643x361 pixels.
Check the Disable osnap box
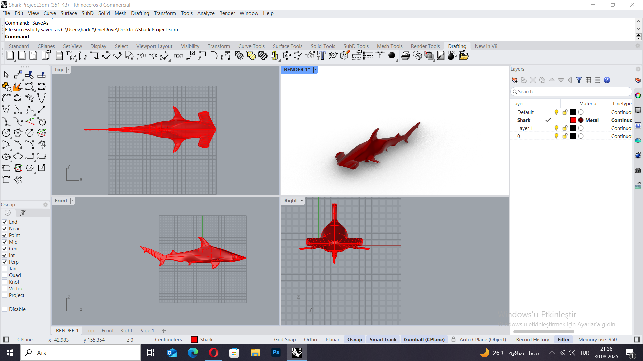pyautogui.click(x=4, y=309)
